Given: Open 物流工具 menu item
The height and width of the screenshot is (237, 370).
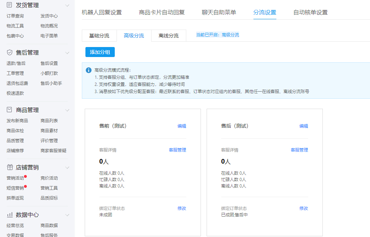Looking at the screenshot, I should pyautogui.click(x=15, y=26).
